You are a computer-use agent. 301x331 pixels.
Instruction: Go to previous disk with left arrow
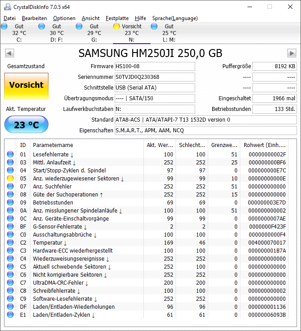(x=9, y=53)
